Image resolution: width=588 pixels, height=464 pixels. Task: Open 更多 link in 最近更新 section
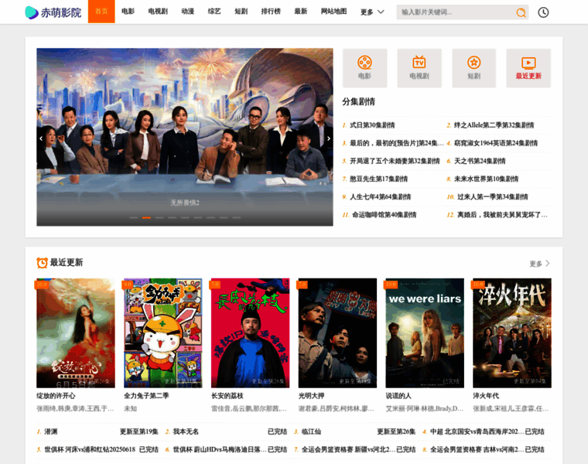click(539, 264)
